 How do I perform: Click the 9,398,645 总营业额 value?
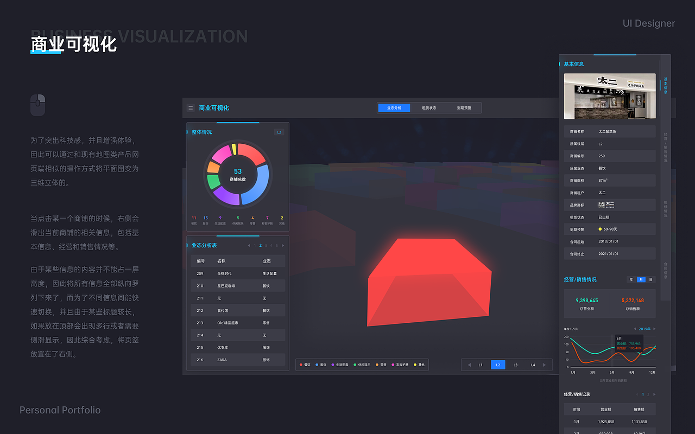pos(587,300)
